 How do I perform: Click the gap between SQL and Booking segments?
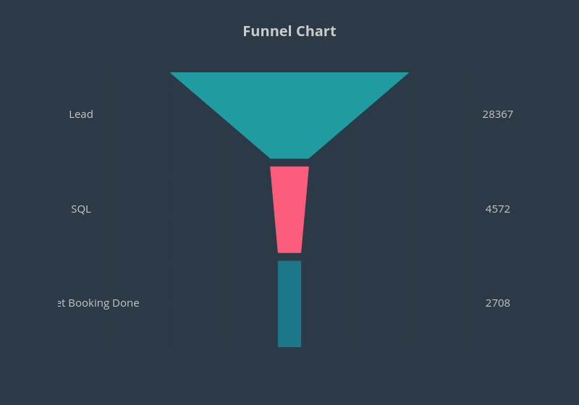point(289,257)
